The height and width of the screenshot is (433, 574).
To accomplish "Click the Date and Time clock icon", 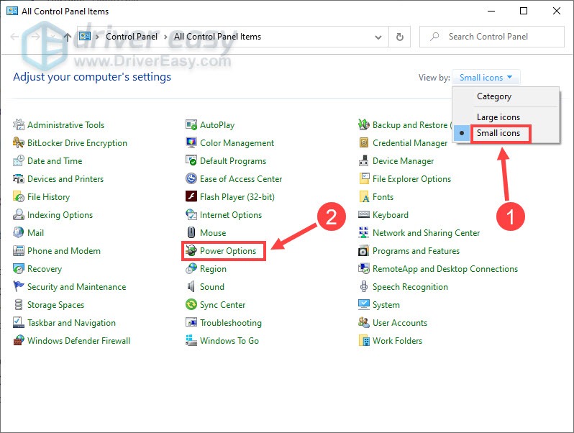I will [x=19, y=160].
